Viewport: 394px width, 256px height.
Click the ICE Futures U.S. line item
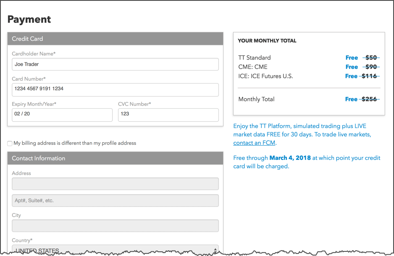[309, 76]
